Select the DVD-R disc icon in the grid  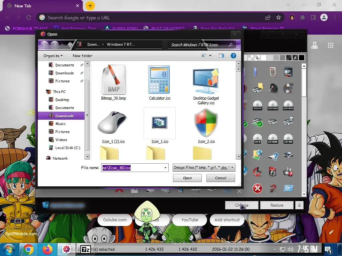(258, 105)
